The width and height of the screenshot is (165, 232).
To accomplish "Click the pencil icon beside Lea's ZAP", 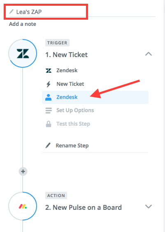I will coord(12,11).
